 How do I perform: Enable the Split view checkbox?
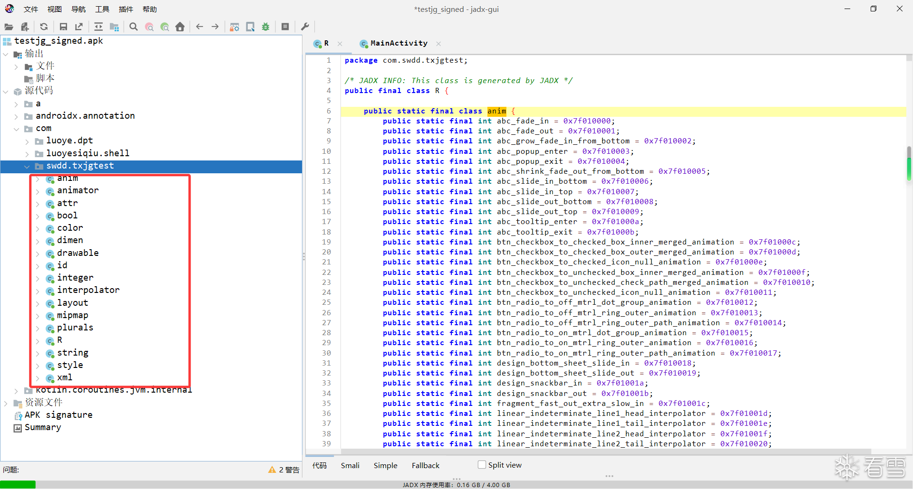point(482,465)
